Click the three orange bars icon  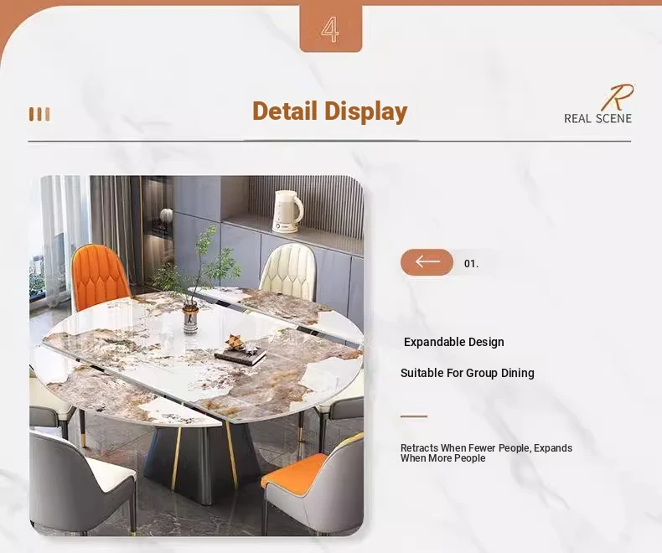[39, 115]
